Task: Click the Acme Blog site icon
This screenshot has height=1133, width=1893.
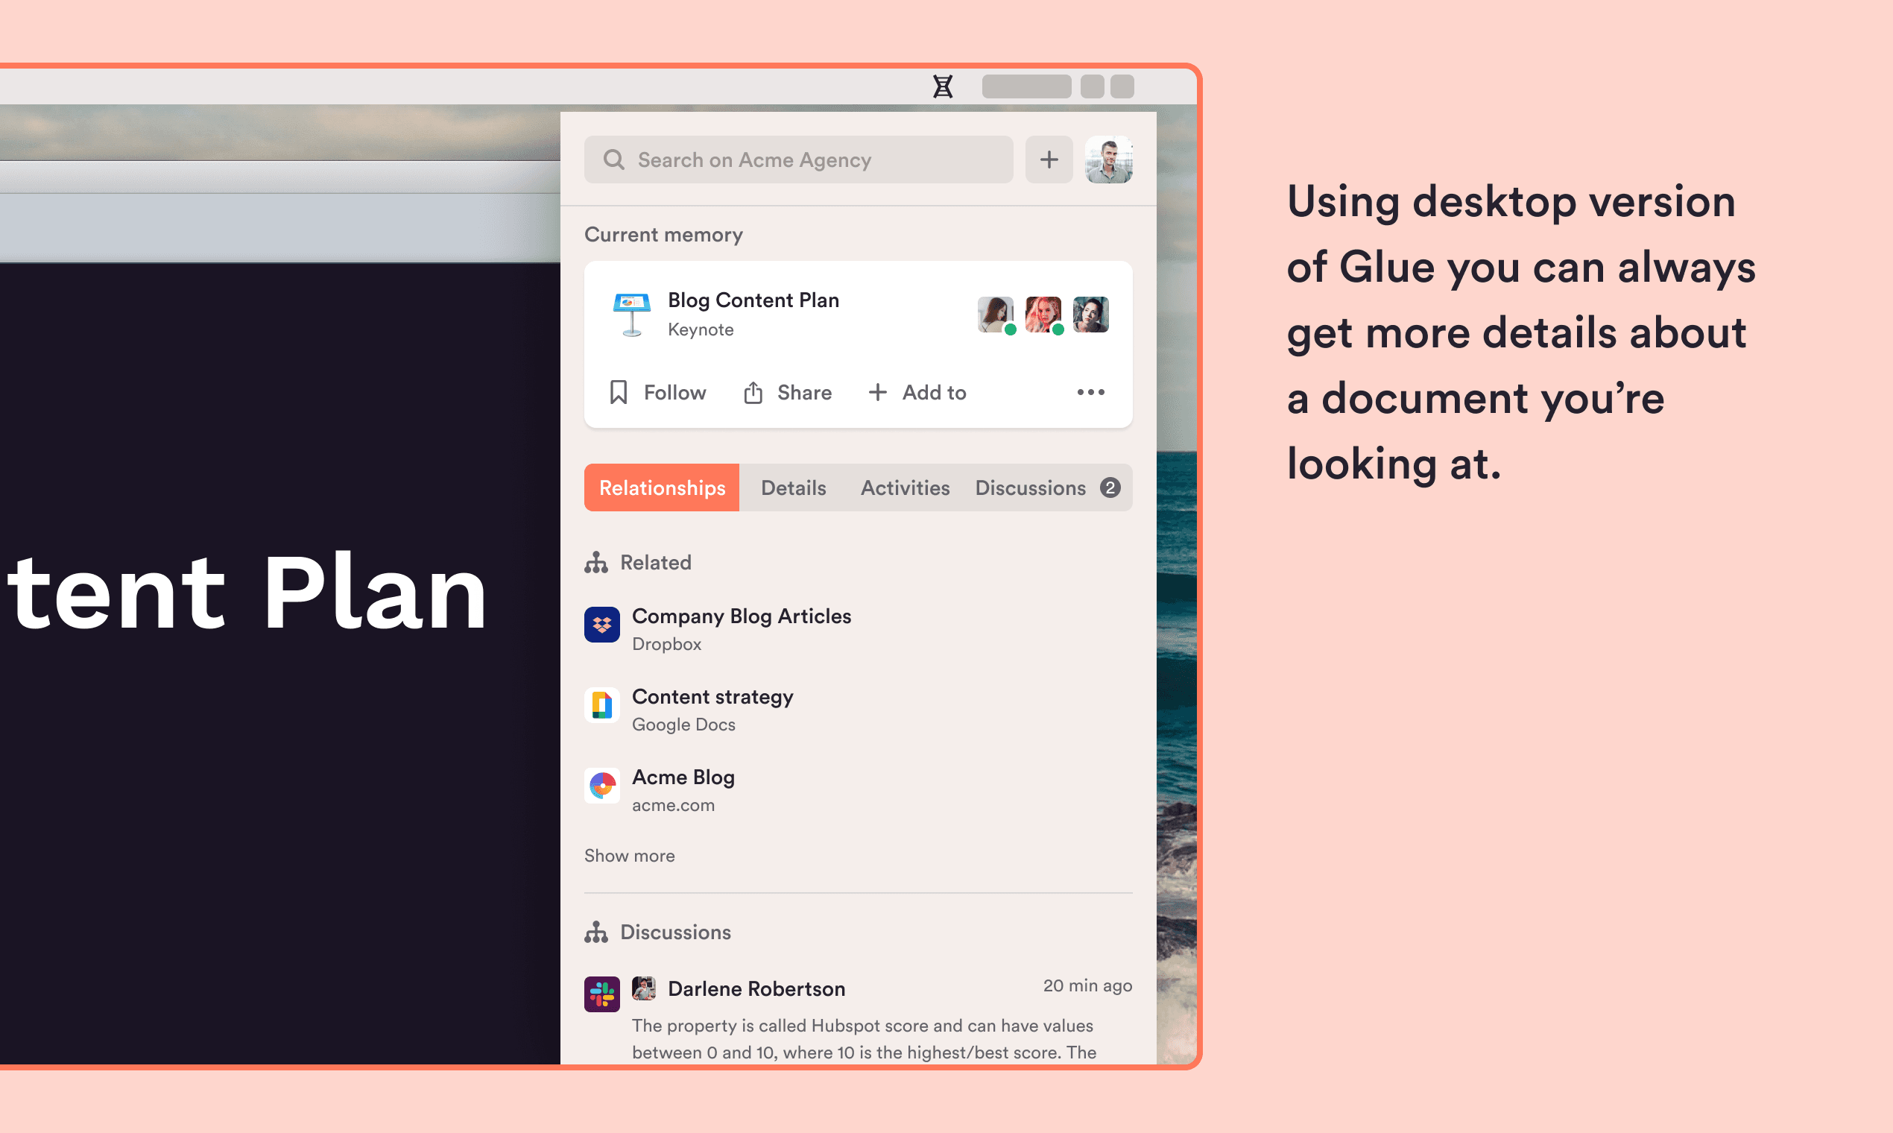Action: coord(601,786)
